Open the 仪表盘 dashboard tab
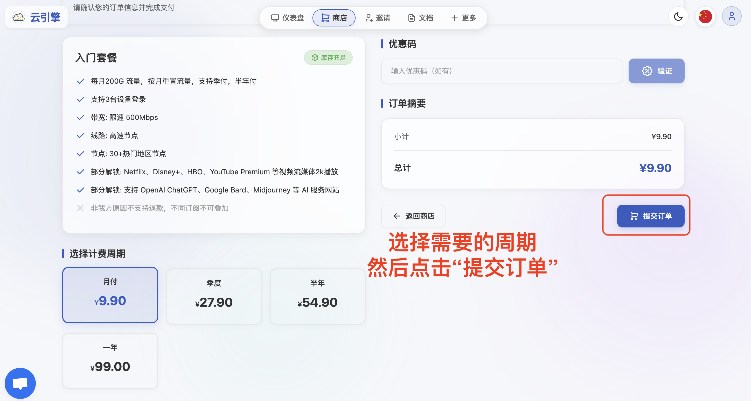This screenshot has height=401, width=751. (287, 18)
